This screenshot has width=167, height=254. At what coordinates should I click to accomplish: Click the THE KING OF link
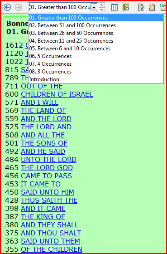43,217
